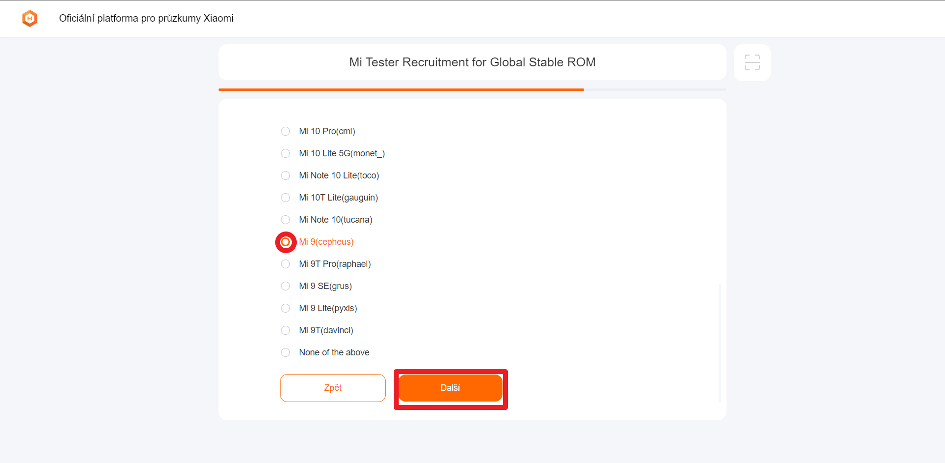The height and width of the screenshot is (463, 945).
Task: Click the Xiaomi survey platform hexagon logo
Action: pyautogui.click(x=30, y=18)
